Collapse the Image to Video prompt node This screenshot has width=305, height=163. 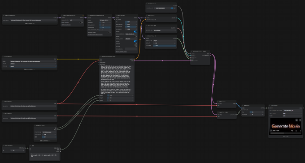(x=100, y=56)
